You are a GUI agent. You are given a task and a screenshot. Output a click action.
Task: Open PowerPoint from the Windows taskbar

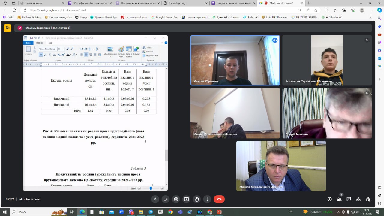coord(219,212)
